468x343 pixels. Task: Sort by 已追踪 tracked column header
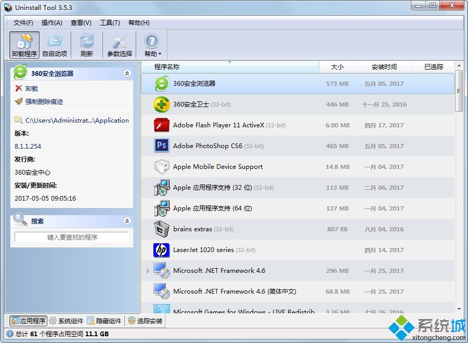click(434, 67)
